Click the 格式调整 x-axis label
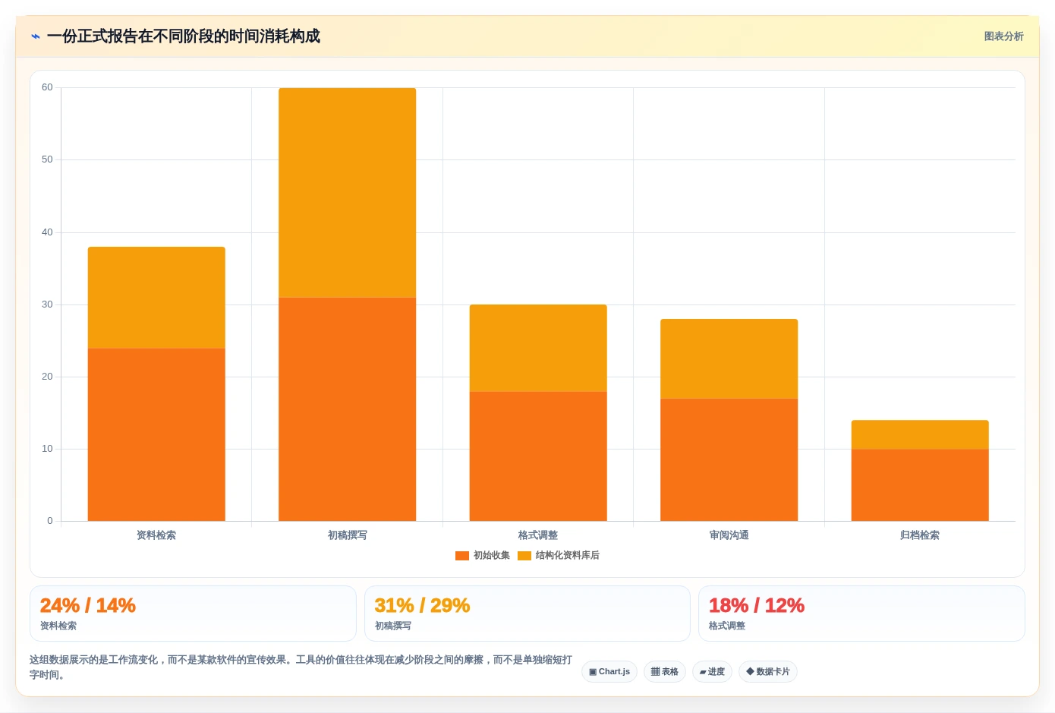This screenshot has height=713, width=1055. [538, 535]
